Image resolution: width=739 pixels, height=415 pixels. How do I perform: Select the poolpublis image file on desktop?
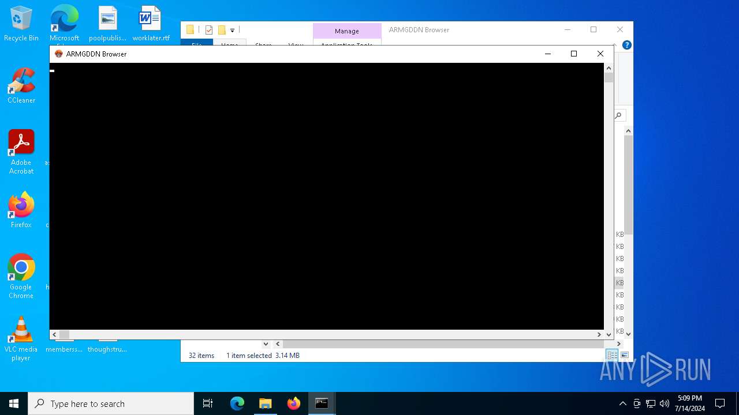tap(107, 24)
